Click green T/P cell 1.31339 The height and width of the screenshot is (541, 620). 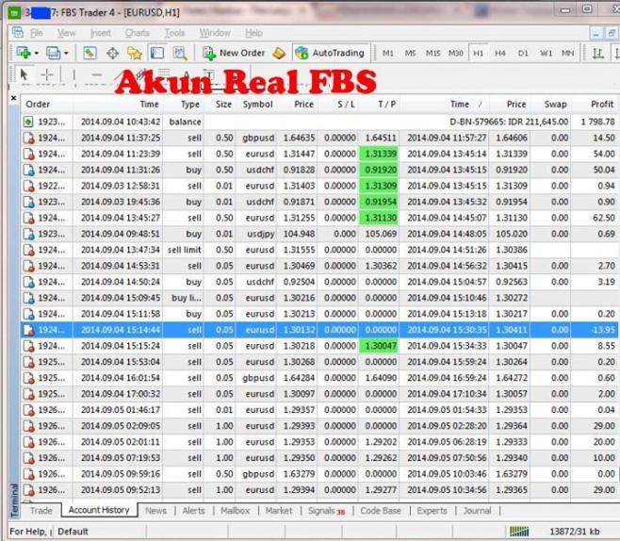click(x=379, y=154)
